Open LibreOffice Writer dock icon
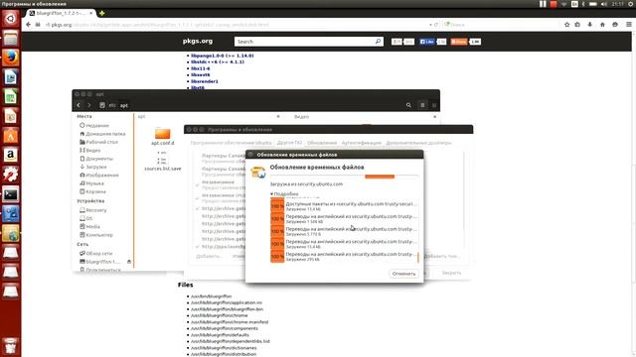 [11, 77]
